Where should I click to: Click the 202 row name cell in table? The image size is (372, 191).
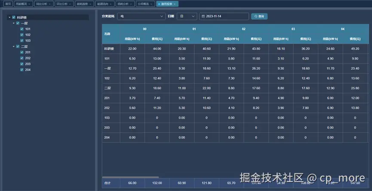point(111,108)
